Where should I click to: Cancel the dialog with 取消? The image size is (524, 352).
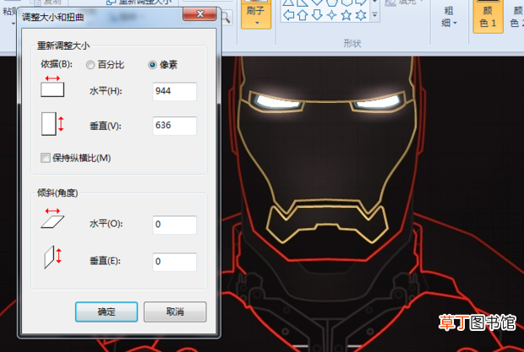click(x=175, y=312)
